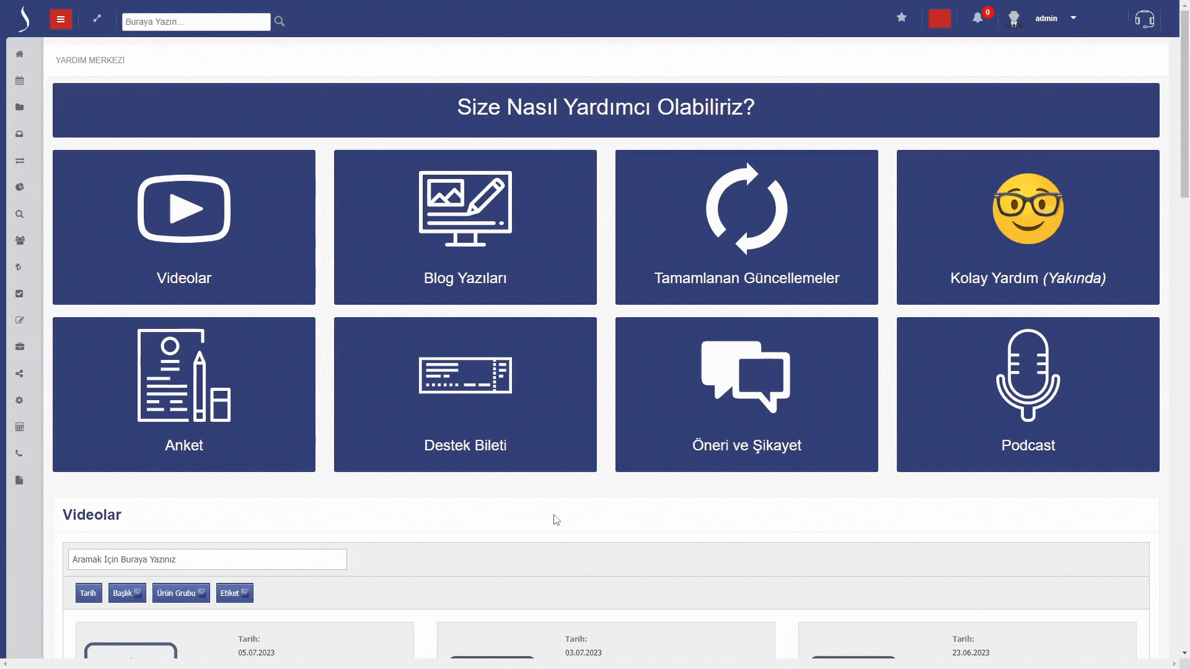Open the Etiket filter dropdown

click(234, 593)
